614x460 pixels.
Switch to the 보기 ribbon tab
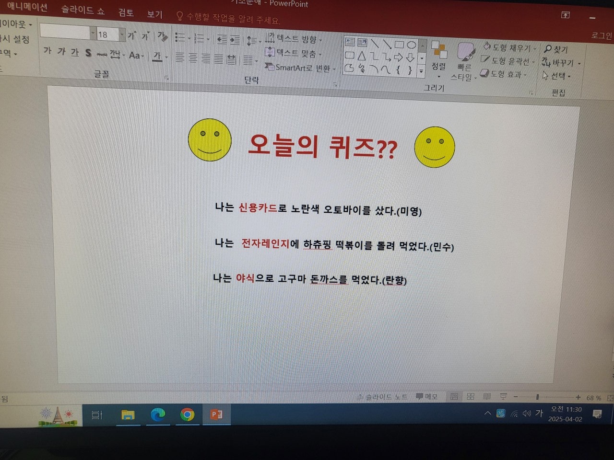click(x=154, y=13)
